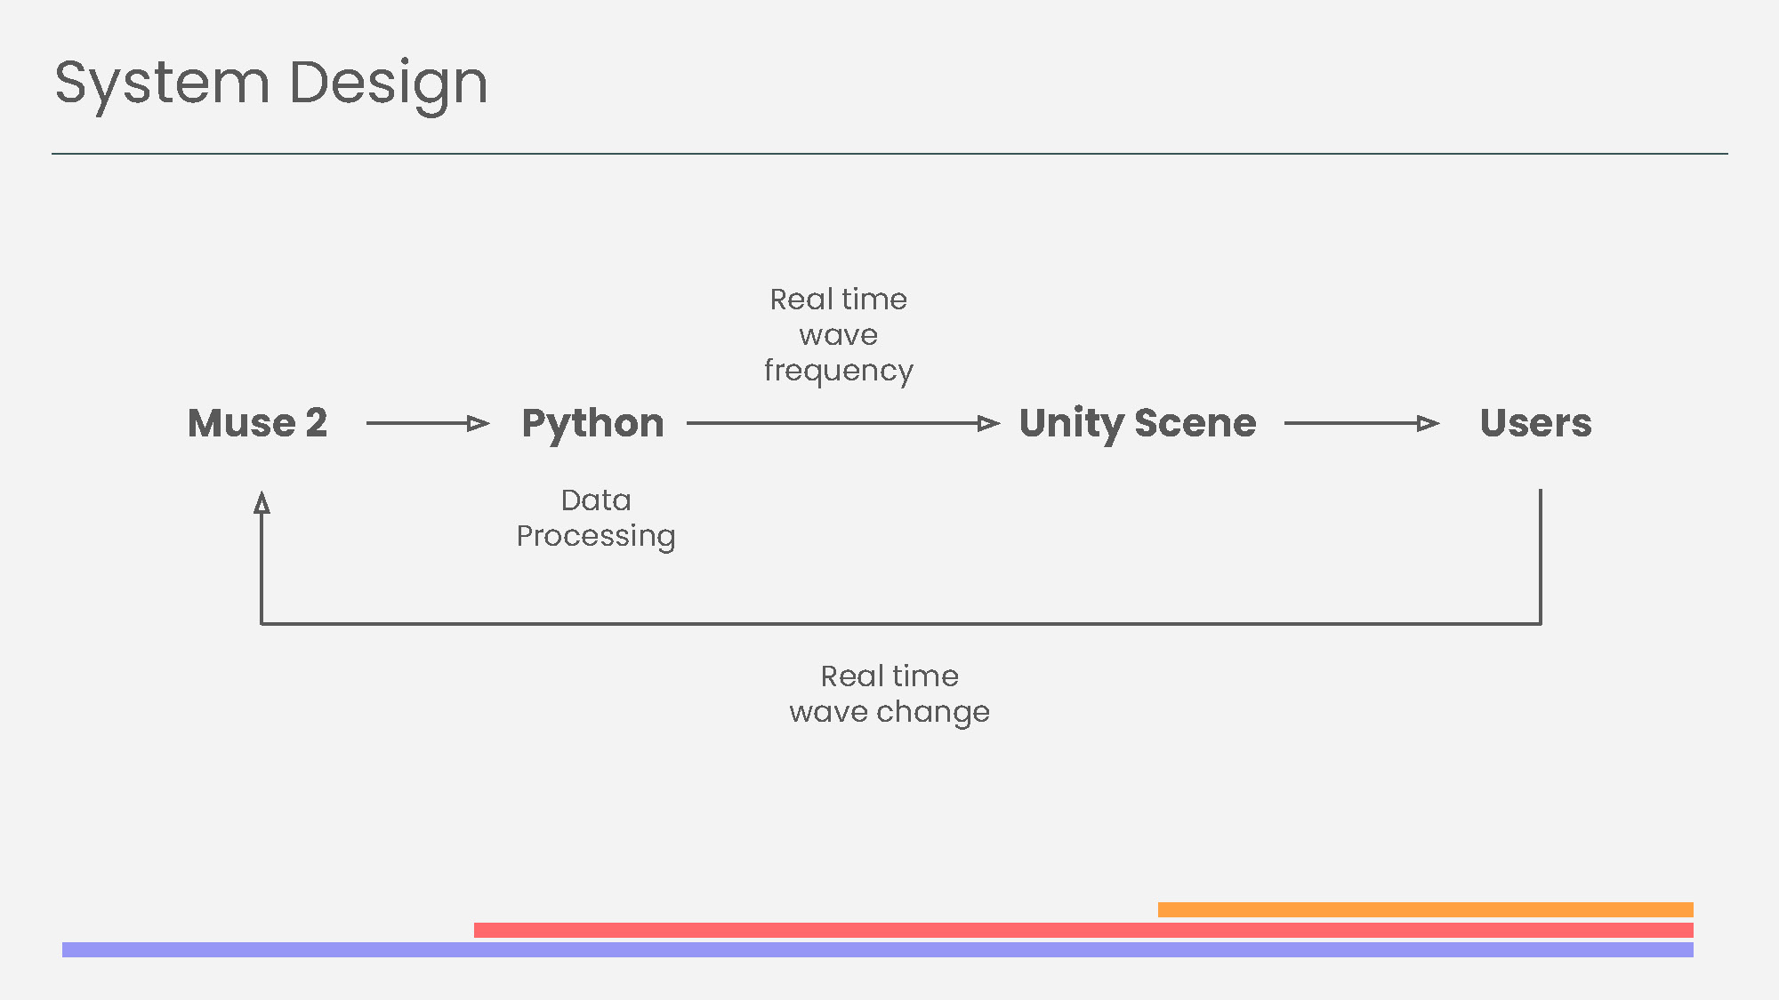Screen dimensions: 1779x1000
Task: Select the red bar at the bottom
Action: [x=1083, y=930]
